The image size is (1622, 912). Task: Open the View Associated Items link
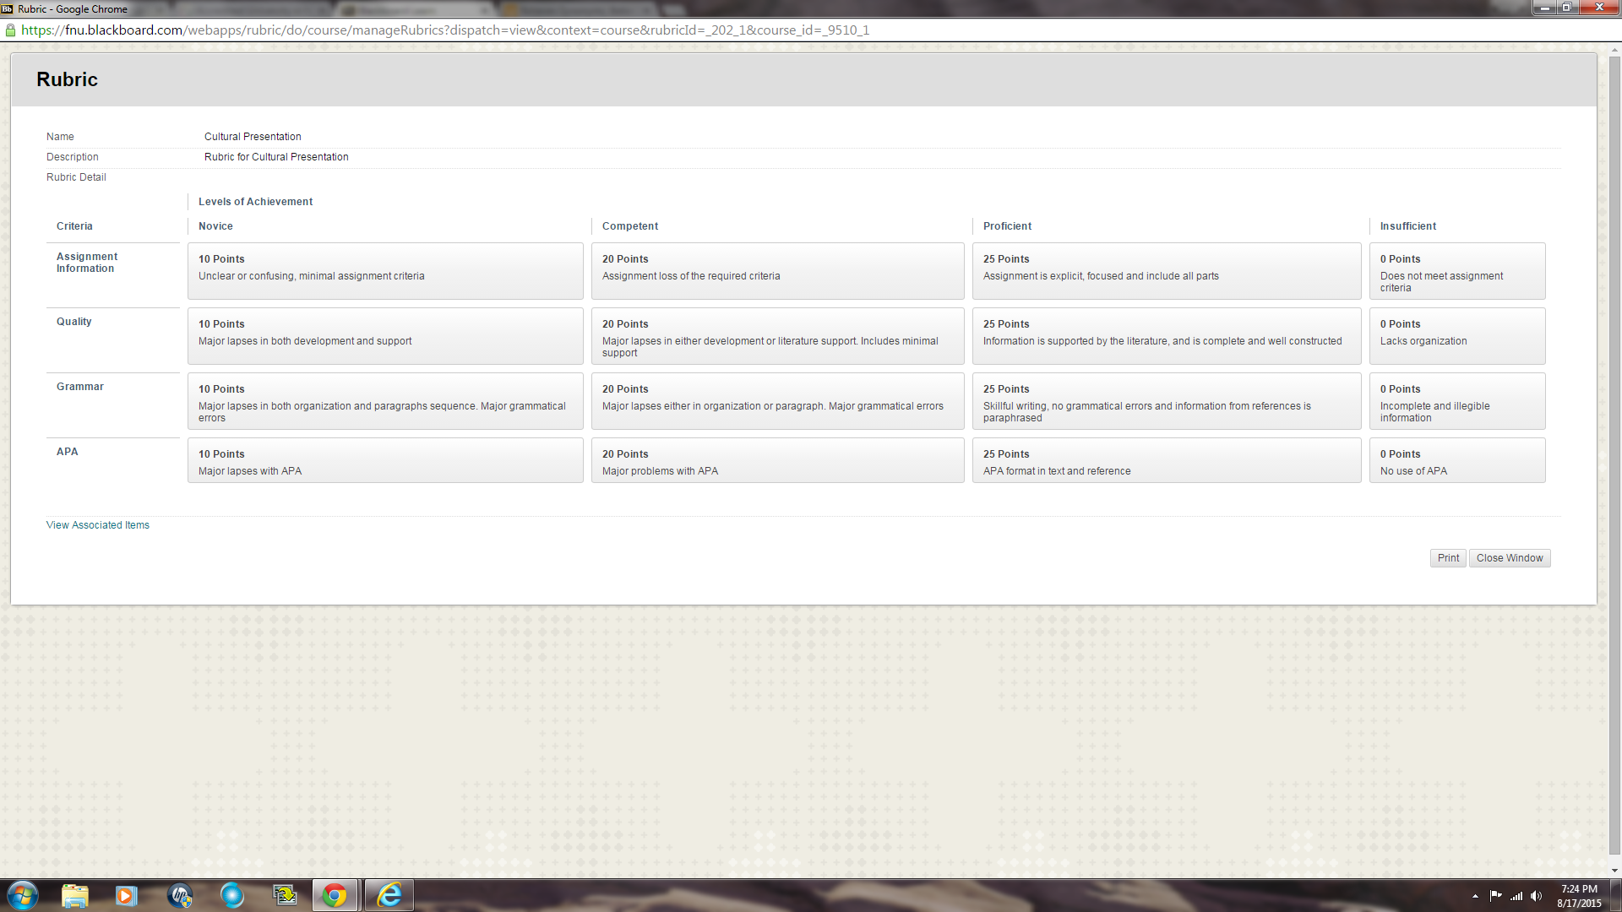pyautogui.click(x=97, y=524)
